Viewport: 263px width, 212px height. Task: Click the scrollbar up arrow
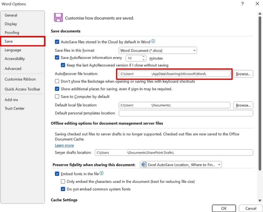point(260,13)
